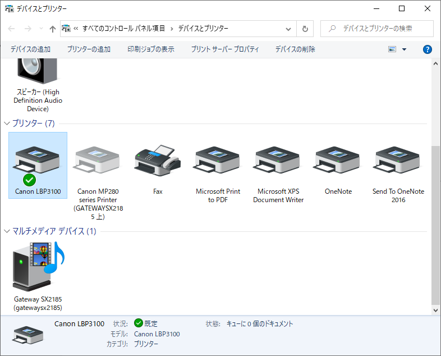Open the breadcrumb arrow after すべてのコントロール パネル項目
Viewport: 441px width, 356px height.
[172, 29]
